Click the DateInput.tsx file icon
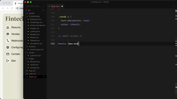Screen dimensions: 177x99 [x=28, y=19]
